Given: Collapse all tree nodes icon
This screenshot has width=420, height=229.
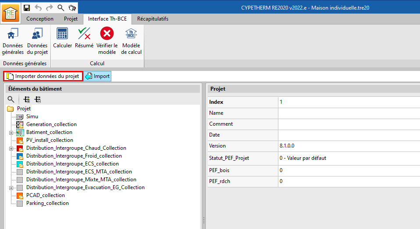Looking at the screenshot, I should click(x=38, y=99).
